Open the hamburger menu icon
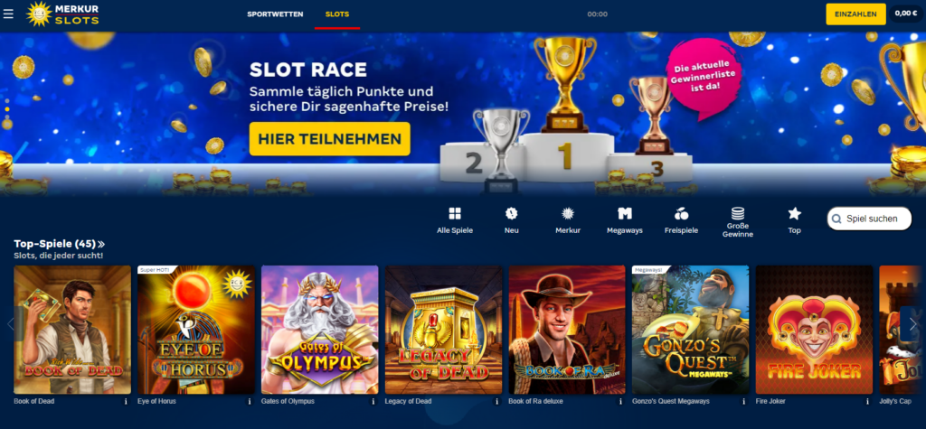 pos(8,14)
